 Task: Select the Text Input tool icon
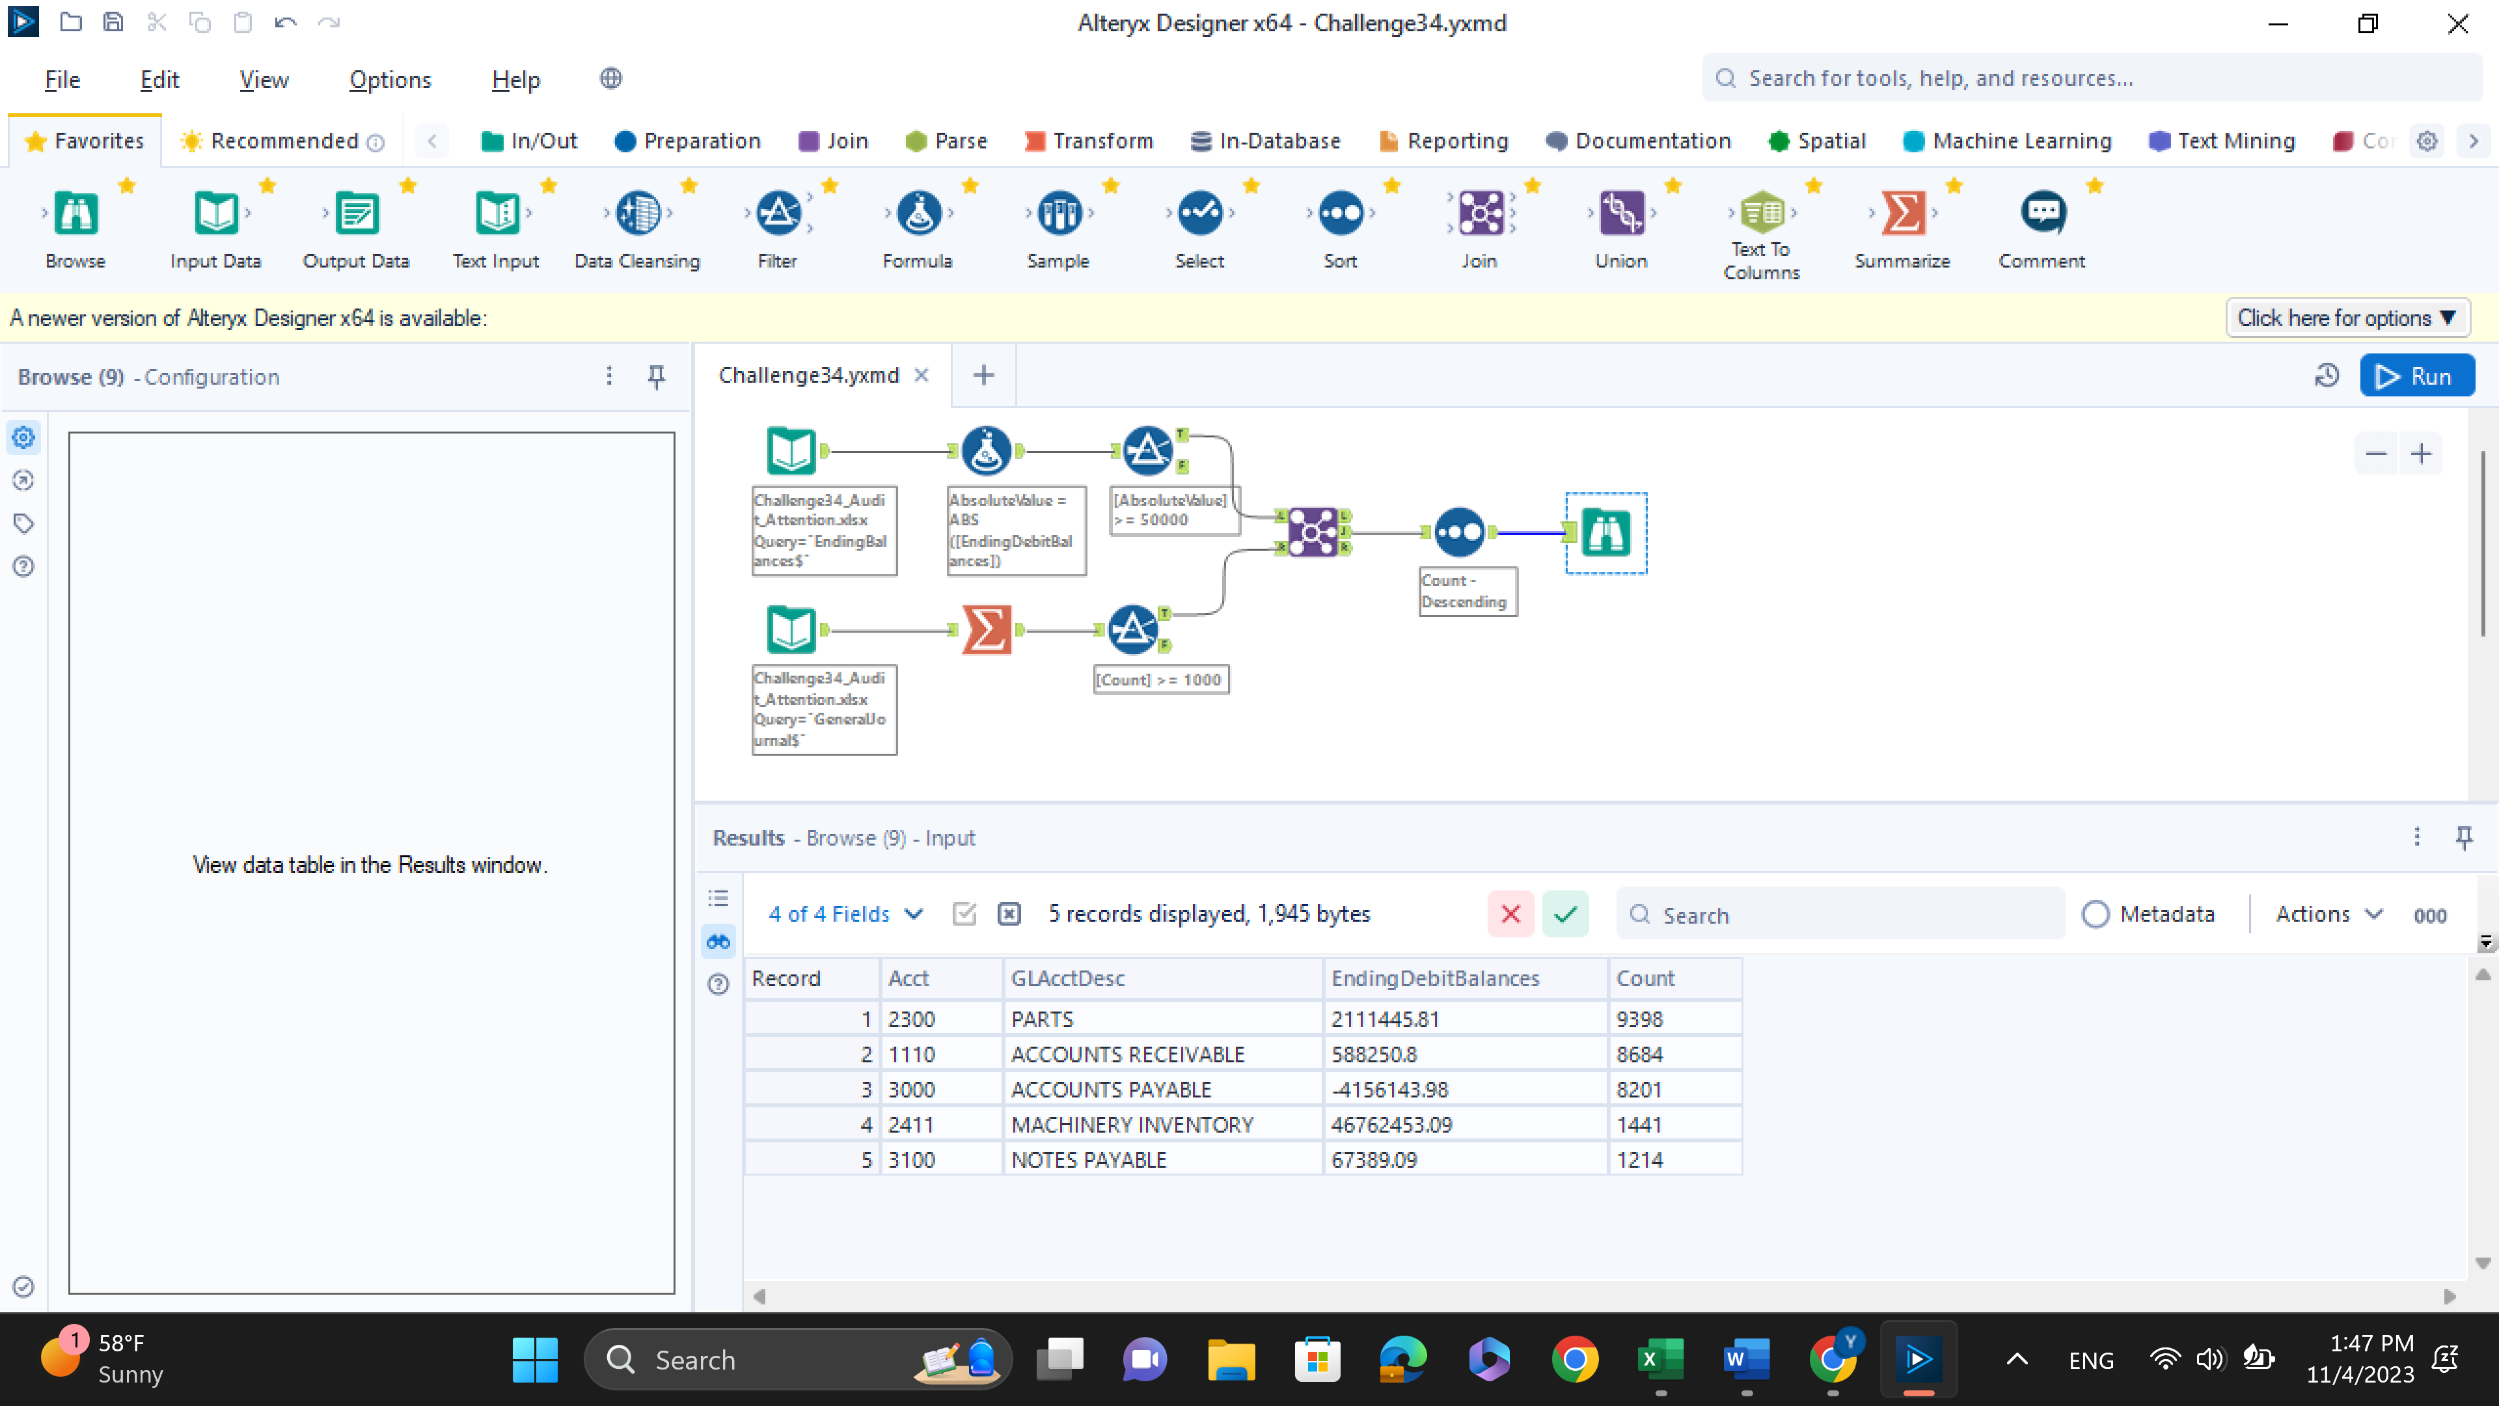point(497,214)
